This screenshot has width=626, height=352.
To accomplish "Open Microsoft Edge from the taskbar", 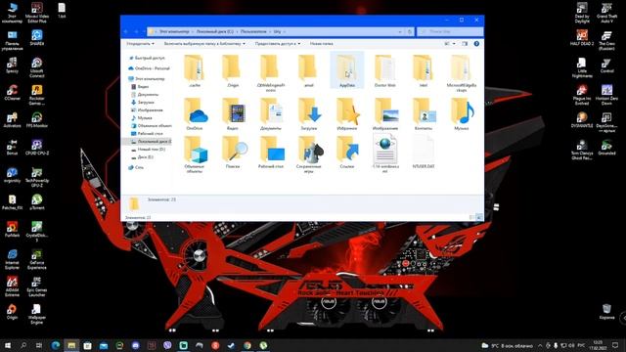I will click(56, 345).
